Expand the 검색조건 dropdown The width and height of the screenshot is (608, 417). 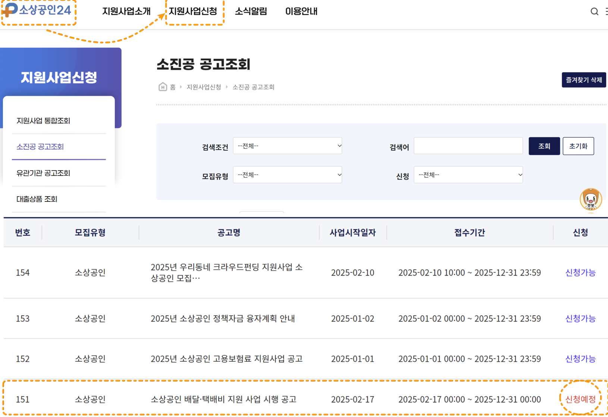point(287,146)
